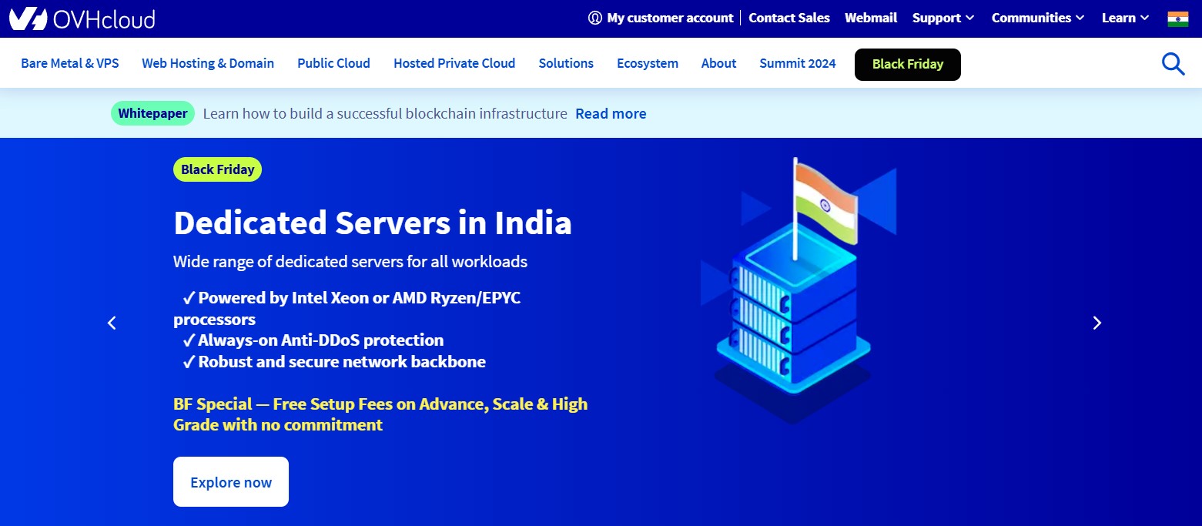Image resolution: width=1202 pixels, height=526 pixels.
Task: Expand the Support dropdown
Action: click(943, 18)
